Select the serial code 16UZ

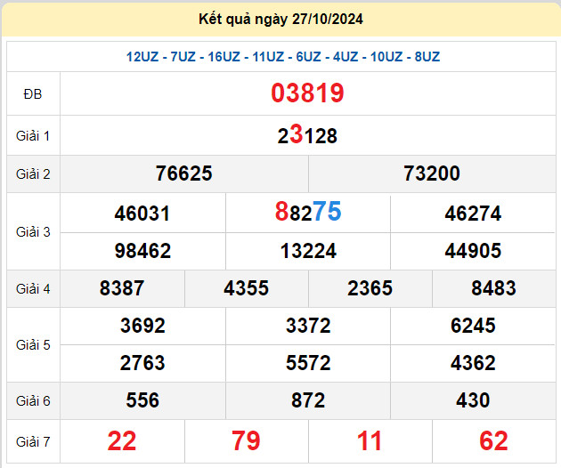tap(224, 57)
